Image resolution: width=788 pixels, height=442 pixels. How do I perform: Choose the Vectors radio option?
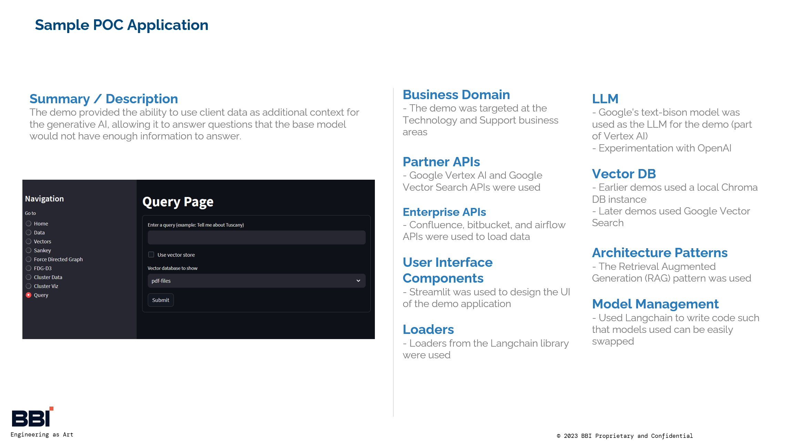(29, 242)
